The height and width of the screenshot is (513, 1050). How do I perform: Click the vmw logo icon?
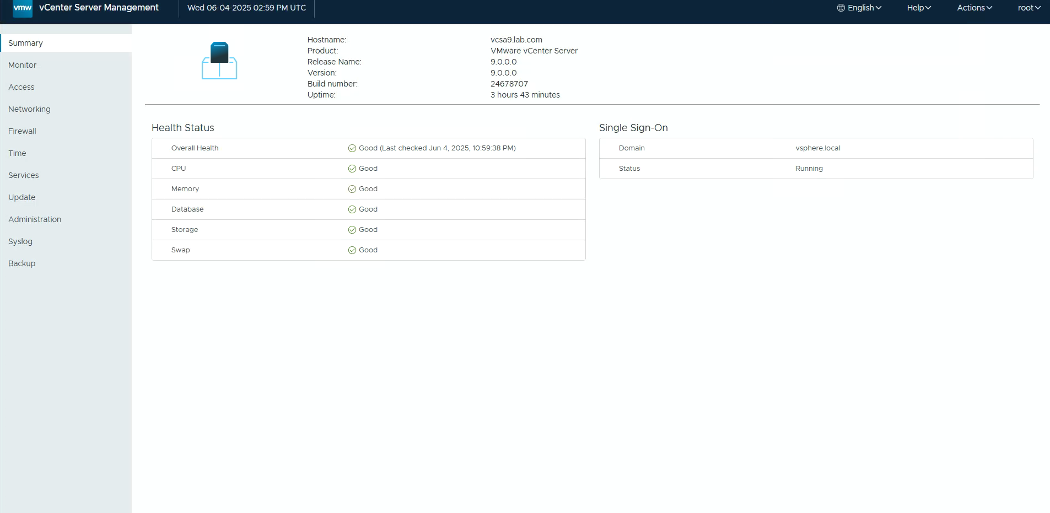(22, 8)
